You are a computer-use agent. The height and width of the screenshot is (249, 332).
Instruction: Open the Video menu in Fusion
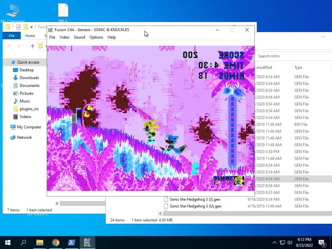pyautogui.click(x=65, y=37)
